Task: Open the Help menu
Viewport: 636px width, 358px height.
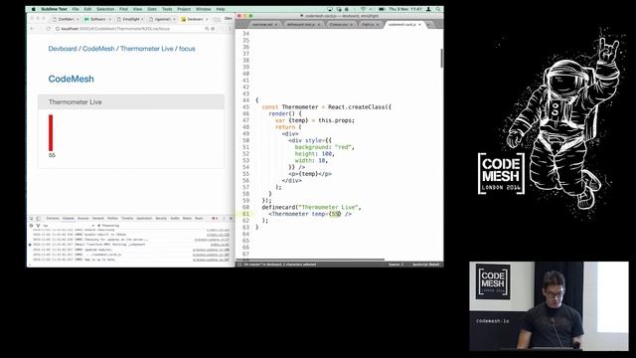Action: pos(221,9)
